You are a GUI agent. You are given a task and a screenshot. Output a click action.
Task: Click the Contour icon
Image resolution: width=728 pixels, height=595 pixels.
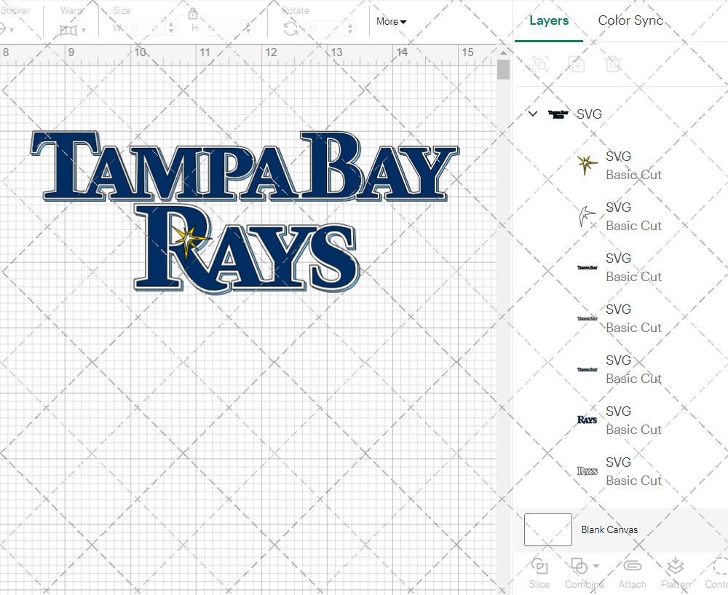721,566
